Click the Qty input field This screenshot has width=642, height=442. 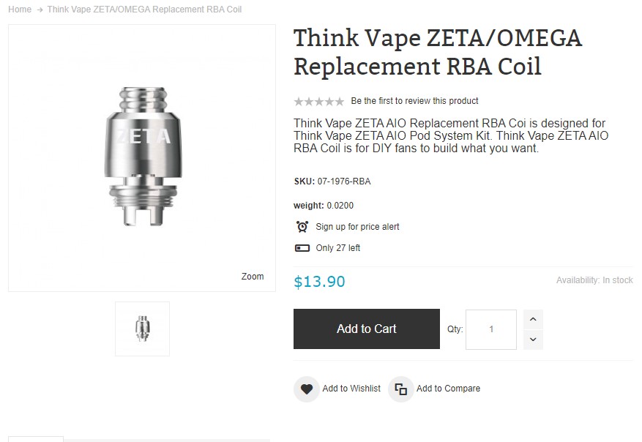click(x=490, y=329)
